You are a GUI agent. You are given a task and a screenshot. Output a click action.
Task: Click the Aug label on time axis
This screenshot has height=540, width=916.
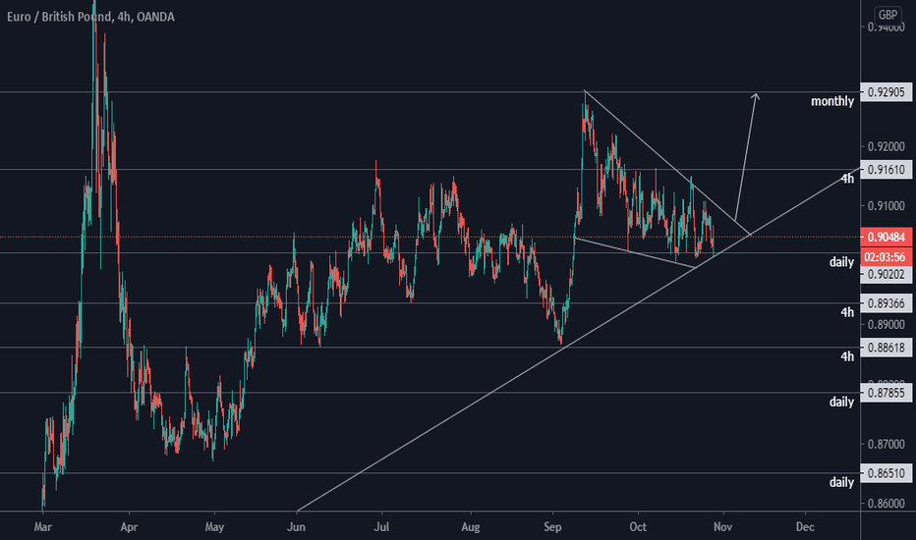pos(470,527)
